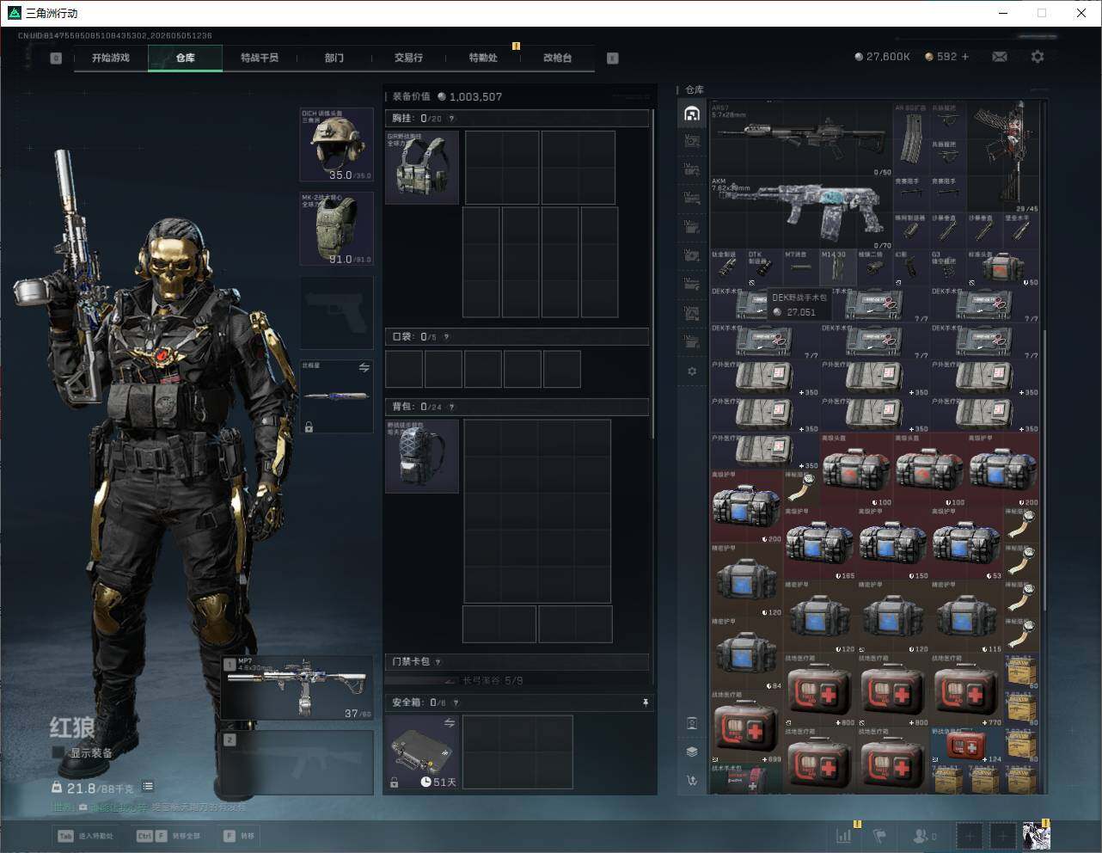Click the equipment panel vertical scrollbar
This screenshot has height=853, width=1102.
click(653, 273)
